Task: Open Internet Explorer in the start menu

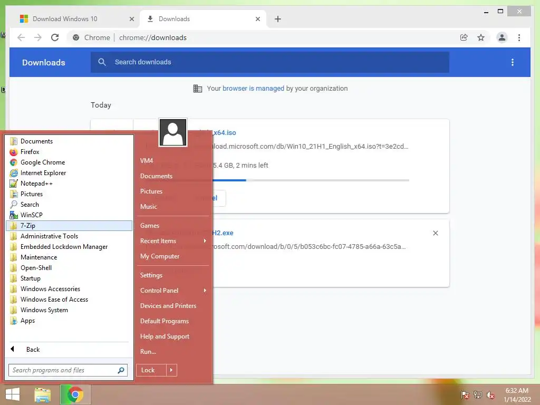Action: pos(69,173)
